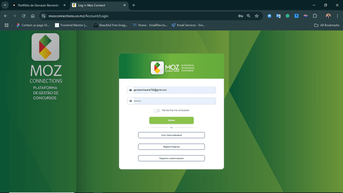Click the browser forward arrow
This screenshot has width=343, height=193.
pyautogui.click(x=14, y=16)
